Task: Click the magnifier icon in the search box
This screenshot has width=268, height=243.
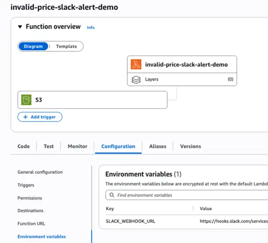Action: pyautogui.click(x=112, y=195)
